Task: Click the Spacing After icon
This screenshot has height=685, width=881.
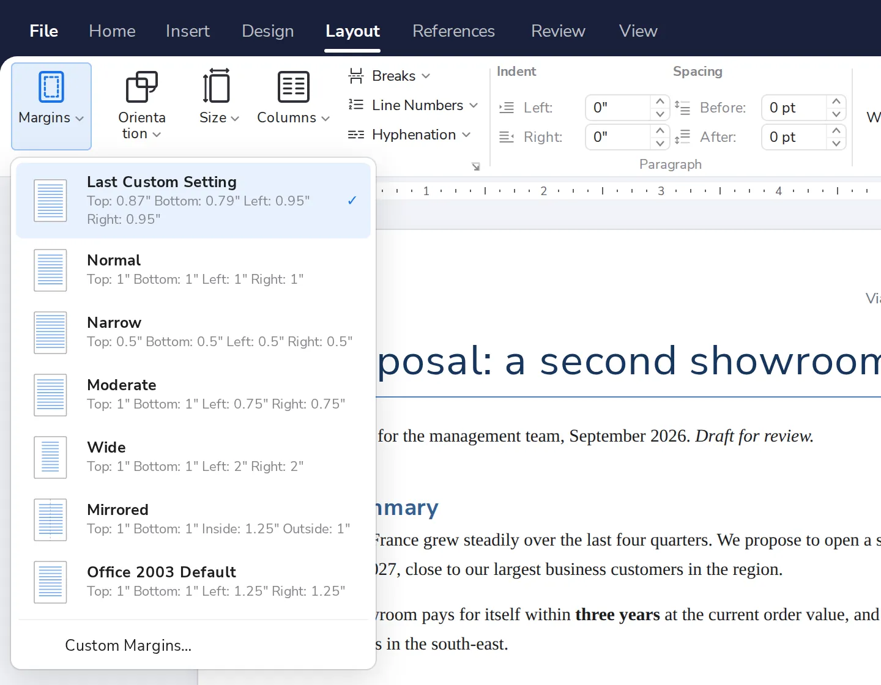Action: (x=682, y=138)
